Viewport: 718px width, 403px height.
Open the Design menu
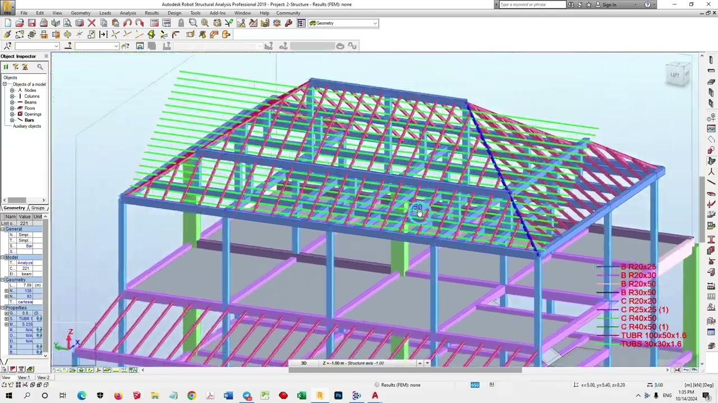(x=174, y=13)
